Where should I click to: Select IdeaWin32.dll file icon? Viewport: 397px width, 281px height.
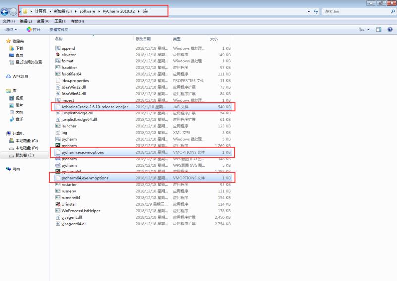tap(58, 87)
